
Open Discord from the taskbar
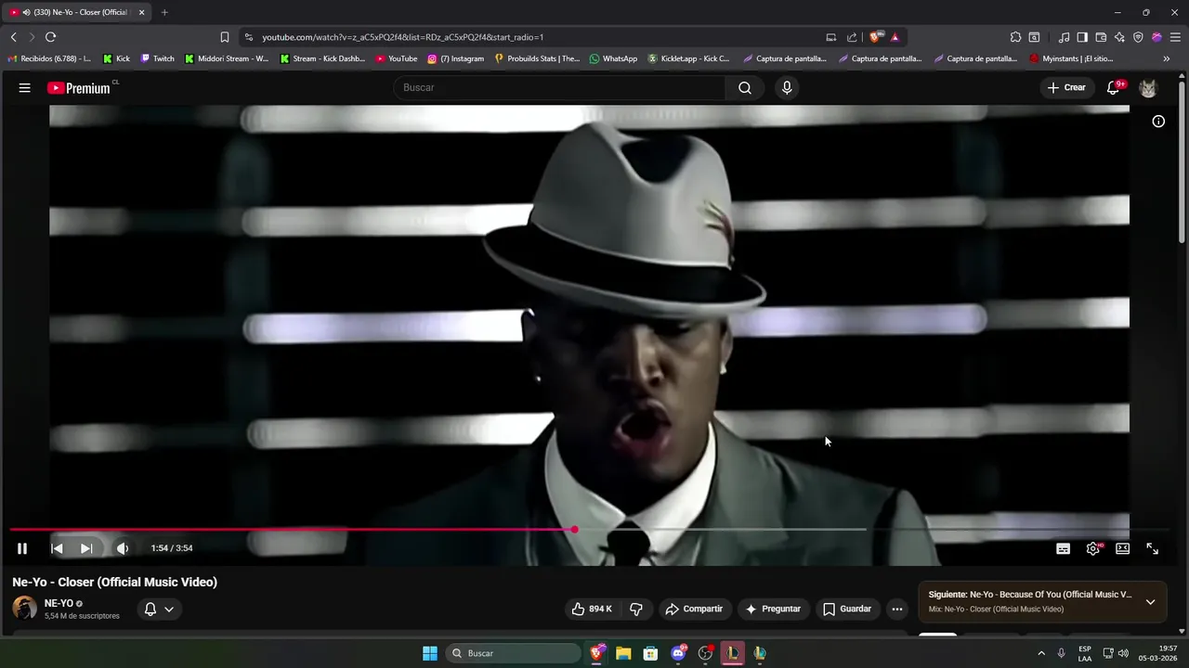(678, 653)
